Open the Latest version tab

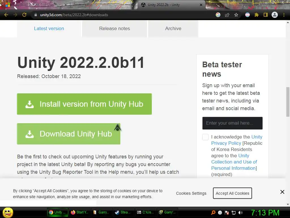coord(49,29)
